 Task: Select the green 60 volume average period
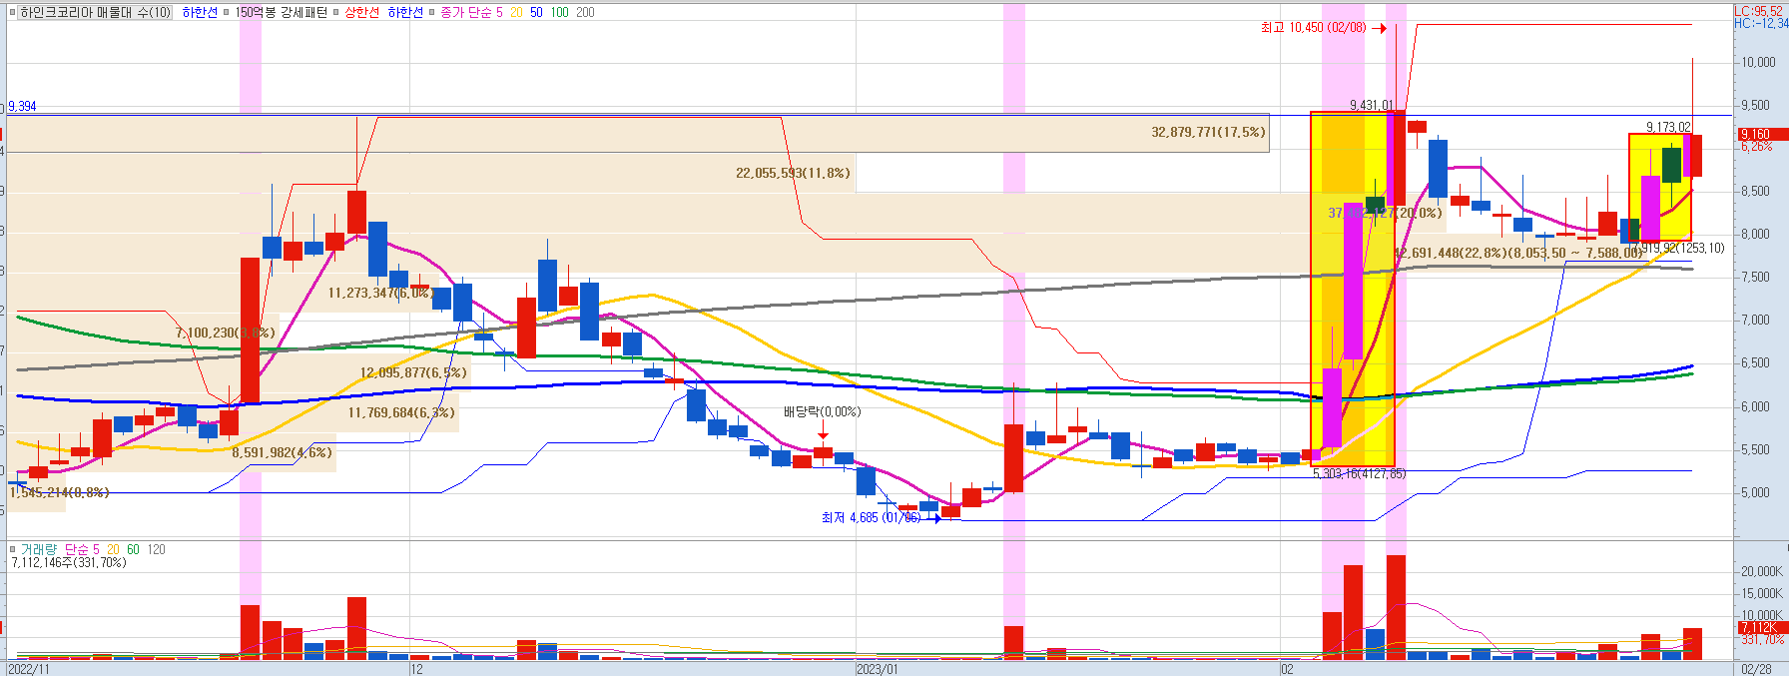pyautogui.click(x=133, y=549)
